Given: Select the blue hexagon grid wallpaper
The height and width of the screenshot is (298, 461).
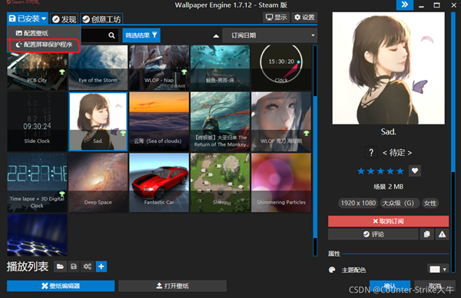Looking at the screenshot, I should [x=37, y=235].
